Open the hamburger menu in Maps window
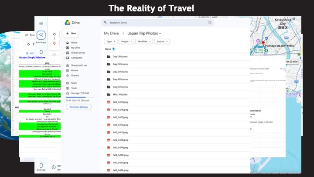The image size is (314, 177). point(41,23)
